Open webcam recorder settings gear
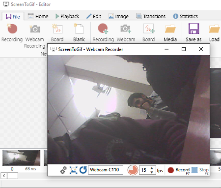Screen dimensions: 221x188 coord(63,170)
